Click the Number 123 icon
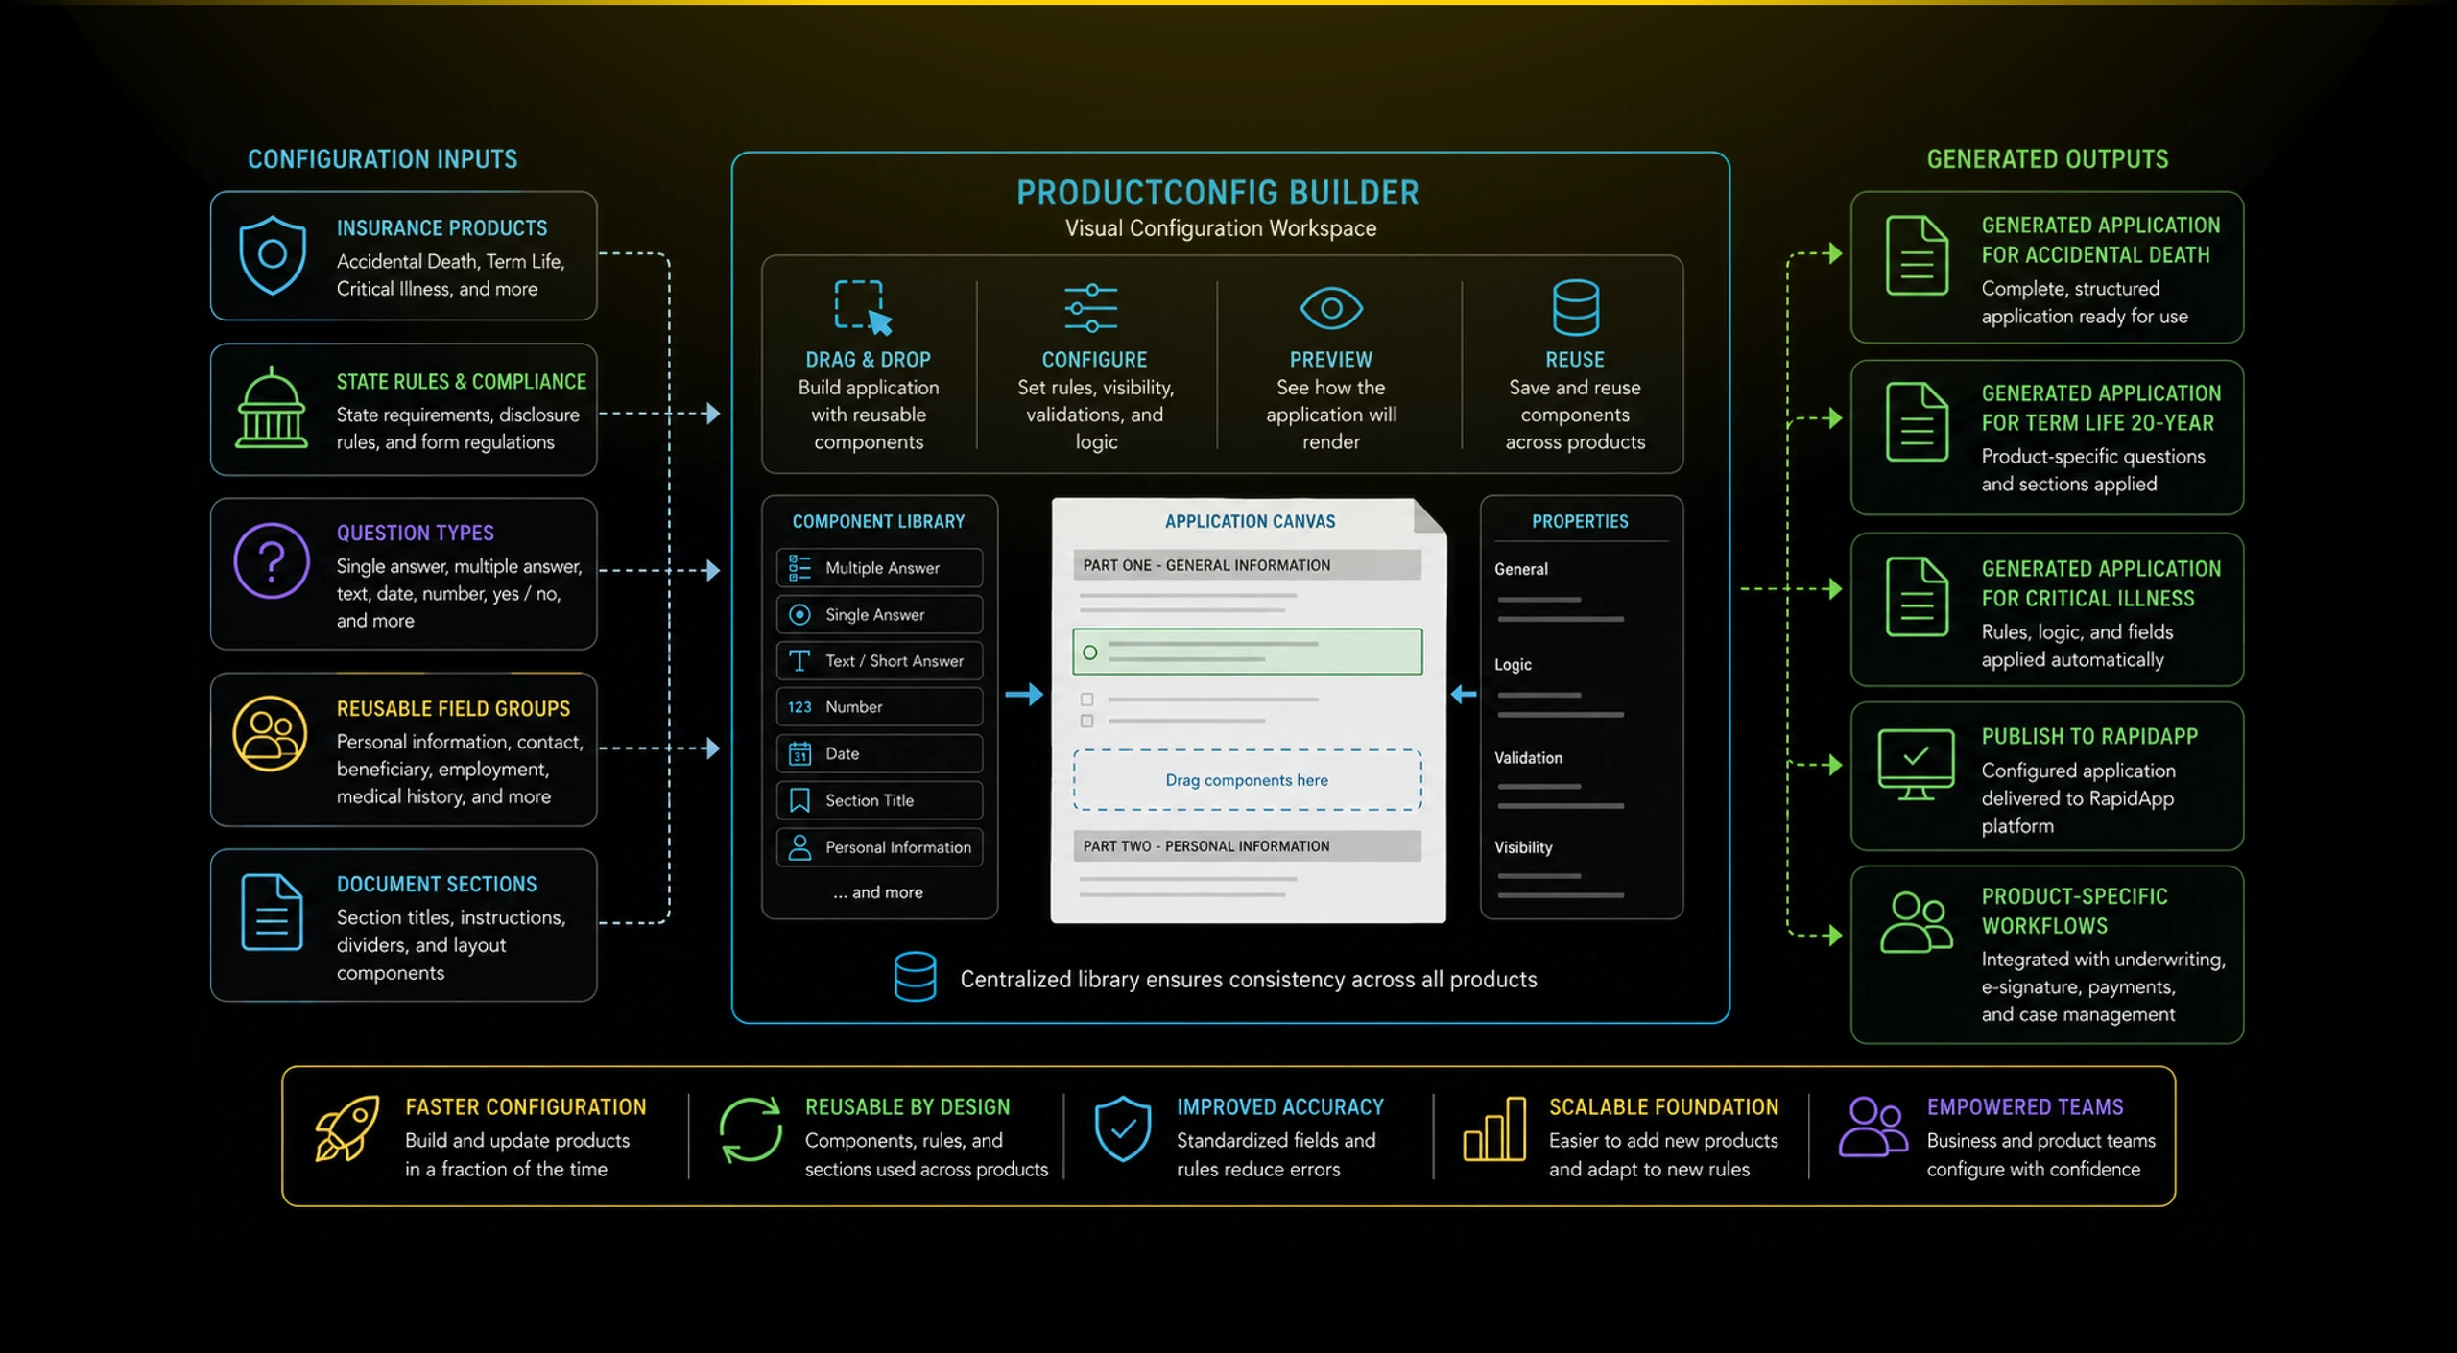This screenshot has height=1353, width=2457. coord(799,707)
